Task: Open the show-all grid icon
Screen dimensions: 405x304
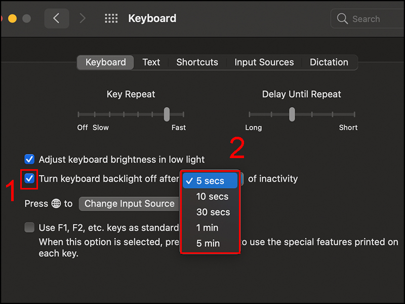Action: (111, 19)
